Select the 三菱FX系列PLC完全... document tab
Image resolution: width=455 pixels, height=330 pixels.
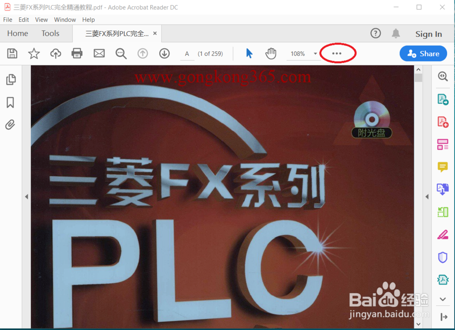point(117,34)
